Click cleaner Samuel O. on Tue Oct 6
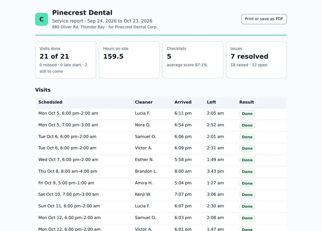Viewport: 322px width, 231px height. click(x=145, y=137)
